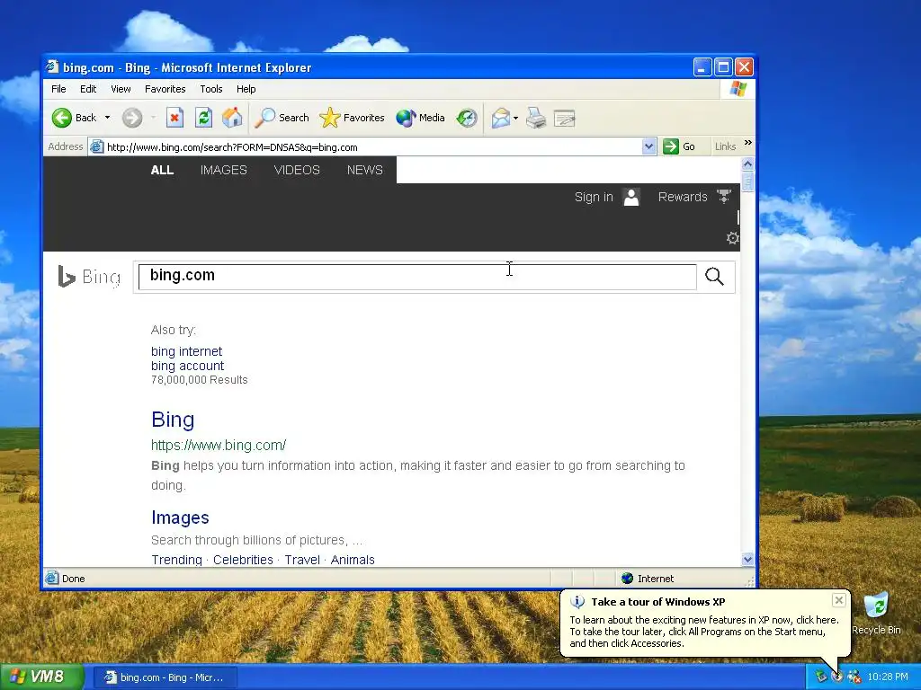Click the Animals link

point(353,560)
